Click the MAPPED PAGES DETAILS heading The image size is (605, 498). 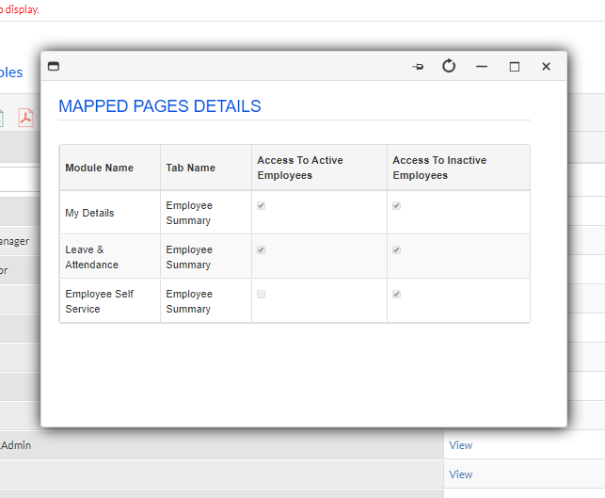click(x=160, y=106)
